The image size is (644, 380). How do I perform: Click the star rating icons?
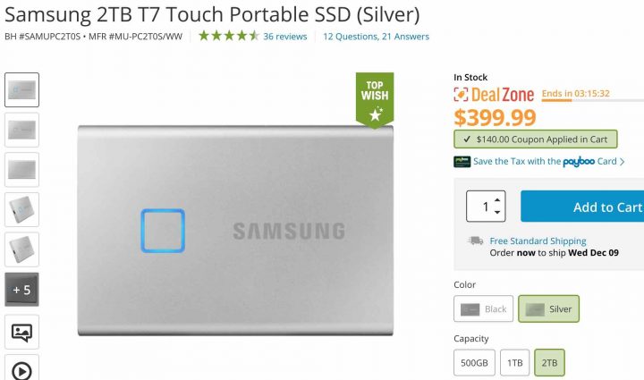tap(228, 36)
